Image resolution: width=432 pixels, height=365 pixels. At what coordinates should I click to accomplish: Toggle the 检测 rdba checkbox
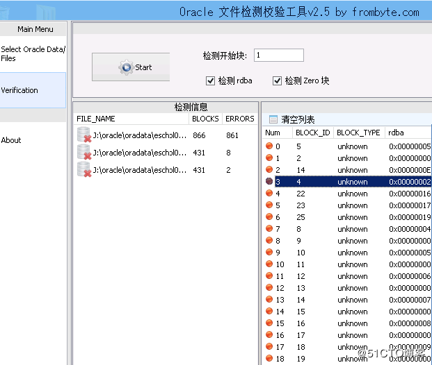[211, 80]
